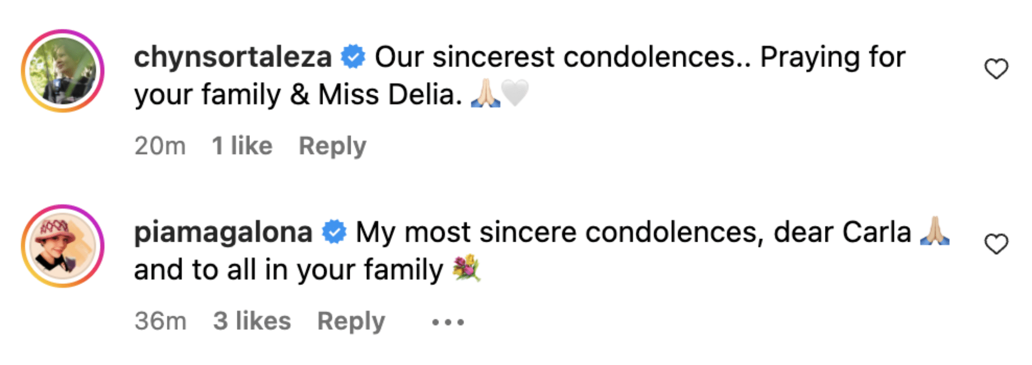Reply to piamagalona's condolences comment
This screenshot has width=1032, height=365.
pyautogui.click(x=351, y=321)
